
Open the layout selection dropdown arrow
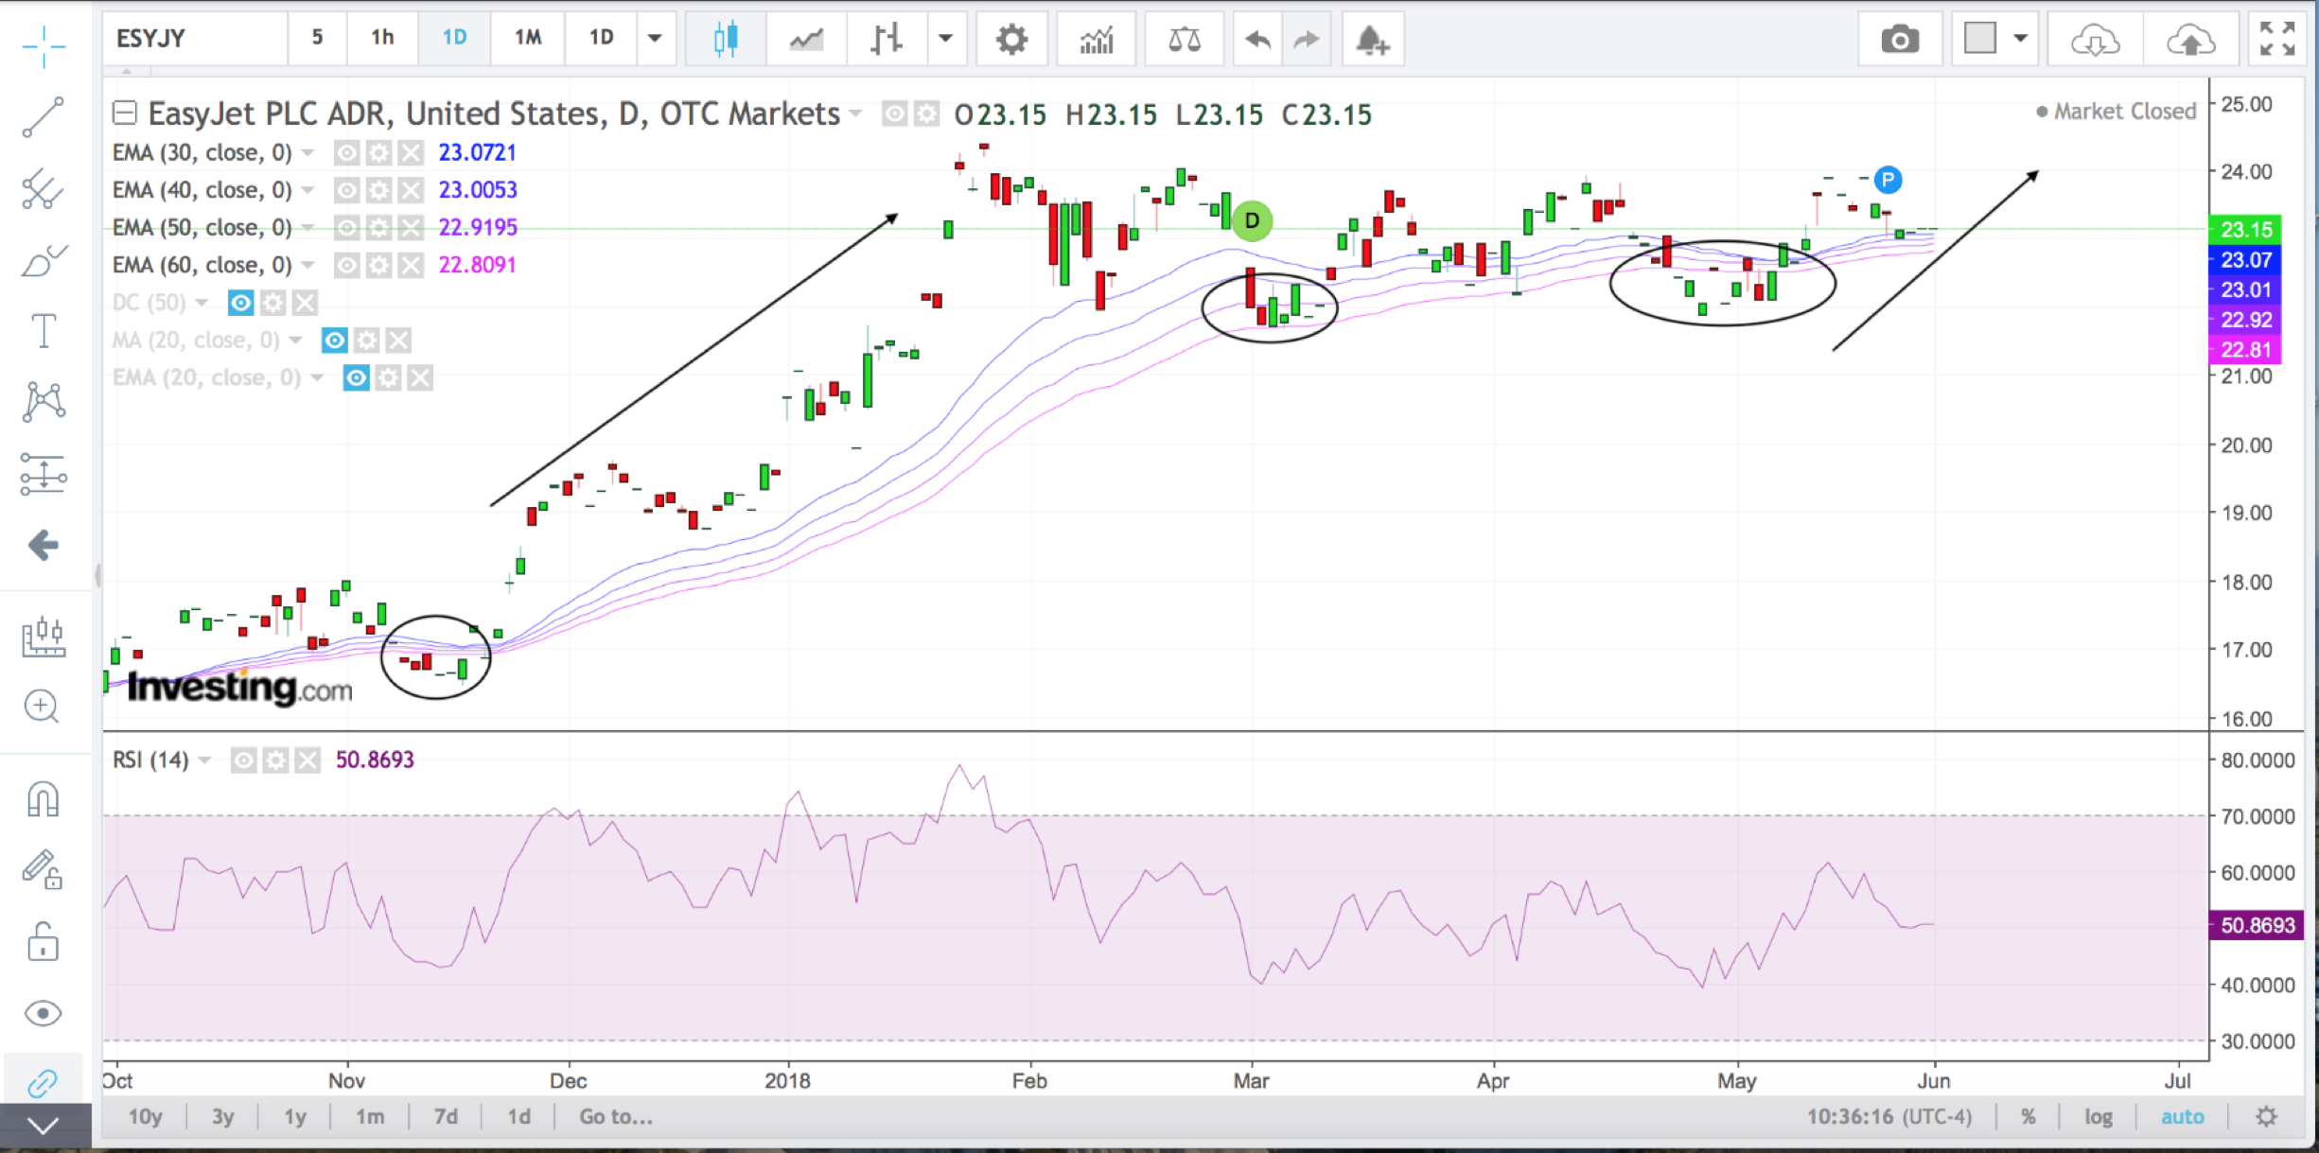click(2021, 39)
